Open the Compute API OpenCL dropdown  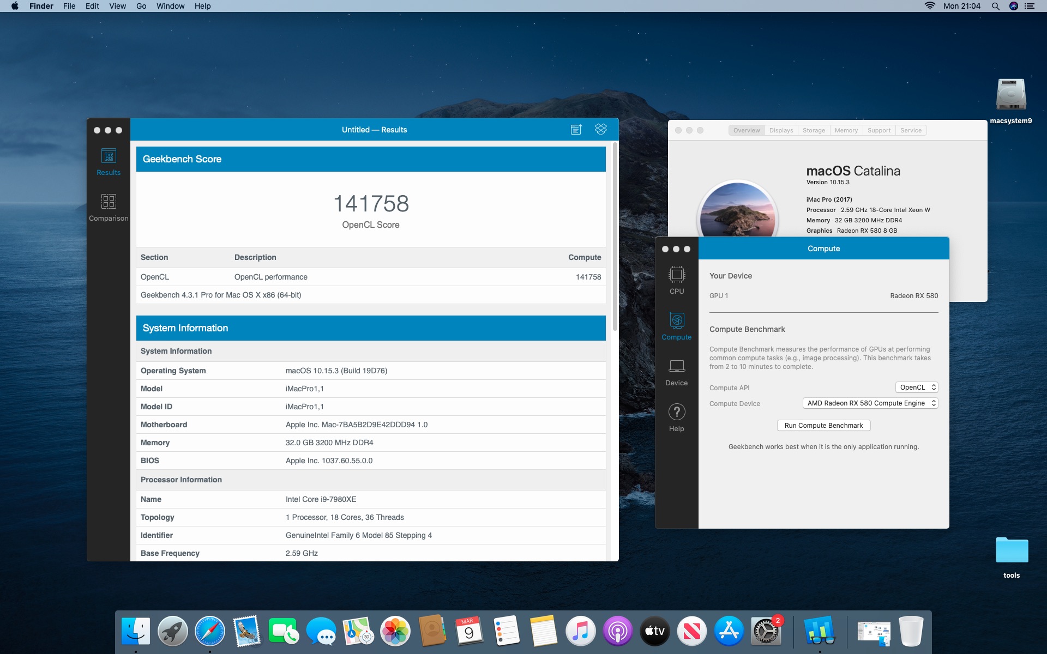click(x=916, y=387)
